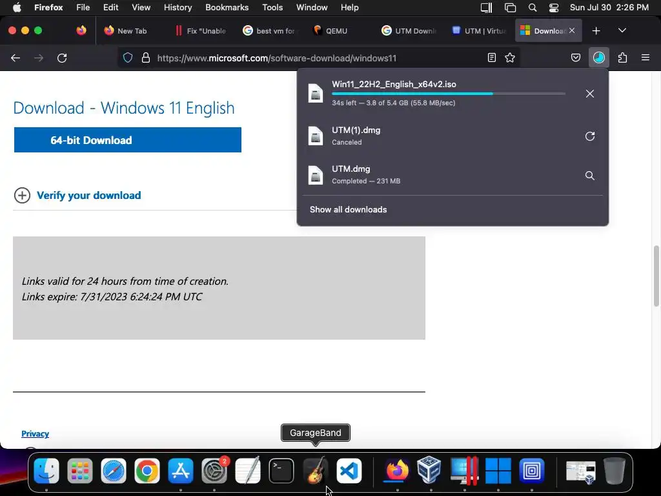Launch VirtualBox from the Dock
Viewport: 661px width, 496px height.
(x=431, y=470)
